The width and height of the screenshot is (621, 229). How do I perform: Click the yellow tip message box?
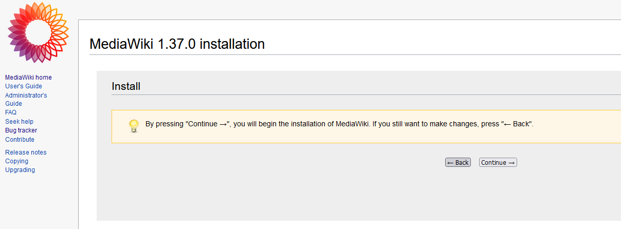[x=360, y=135]
